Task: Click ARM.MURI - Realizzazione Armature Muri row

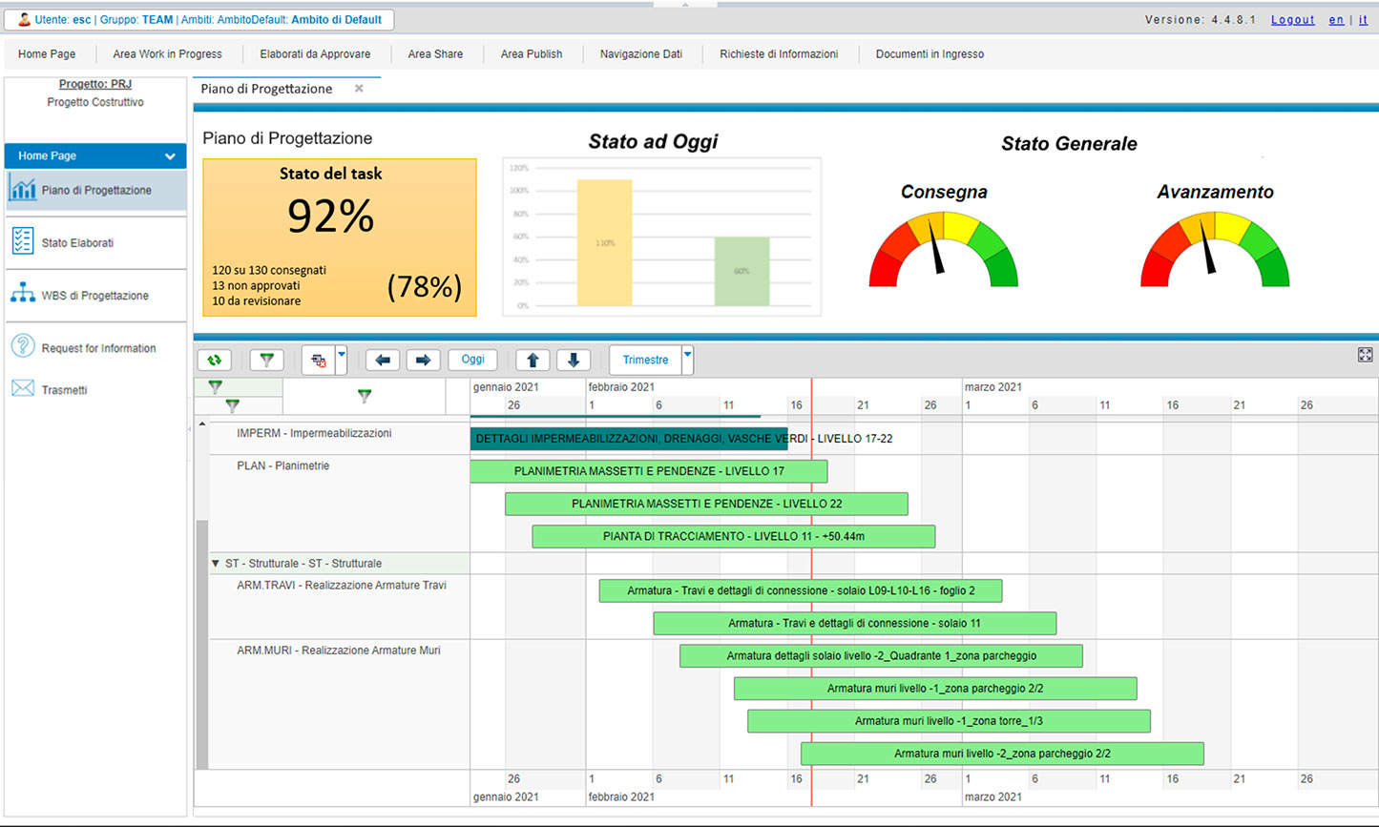Action: (x=339, y=704)
